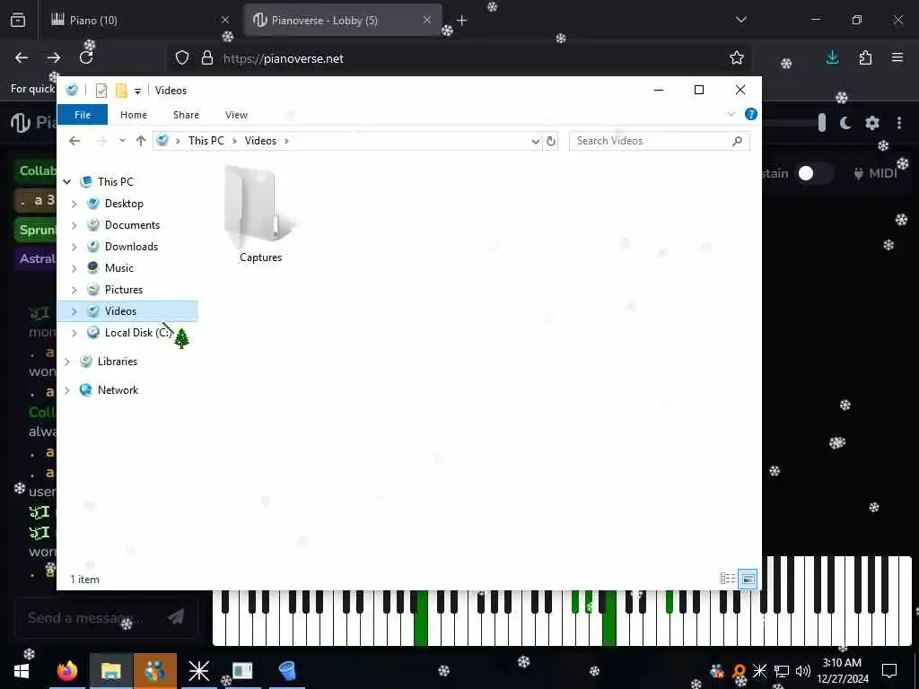Click the properties quick access icon

[101, 91]
